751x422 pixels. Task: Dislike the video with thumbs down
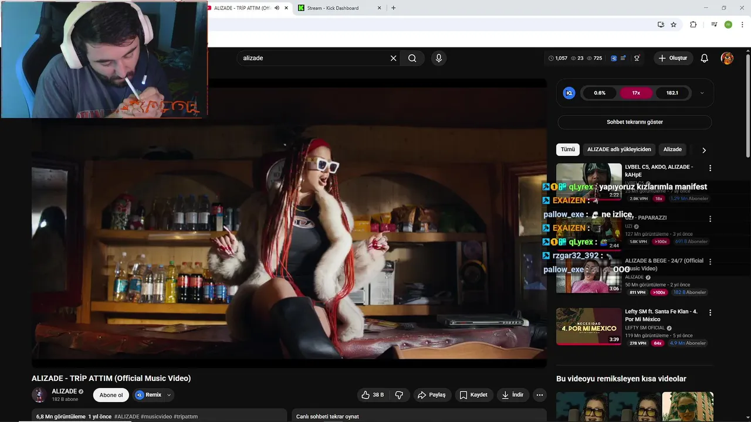pos(399,395)
